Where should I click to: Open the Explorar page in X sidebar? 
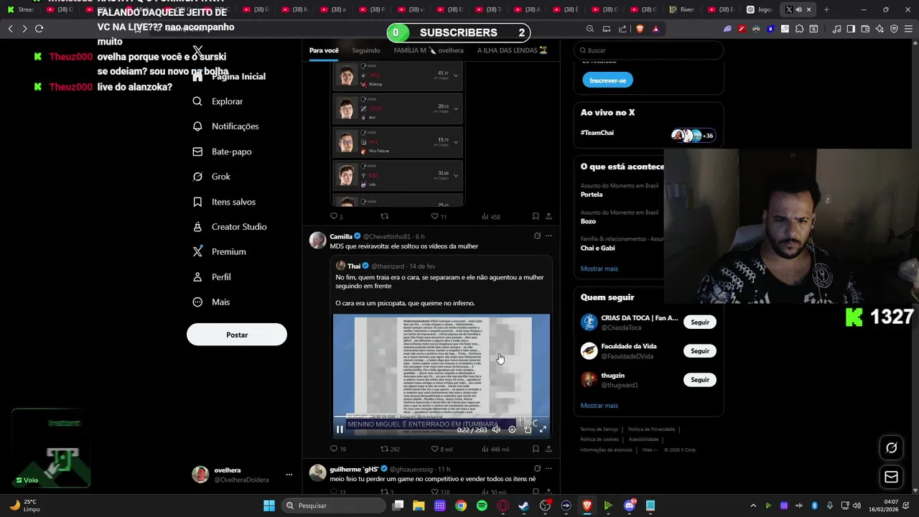click(x=218, y=101)
